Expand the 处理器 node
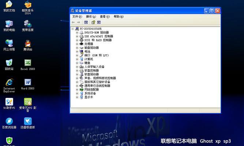The image size is (244, 146). 77,44
